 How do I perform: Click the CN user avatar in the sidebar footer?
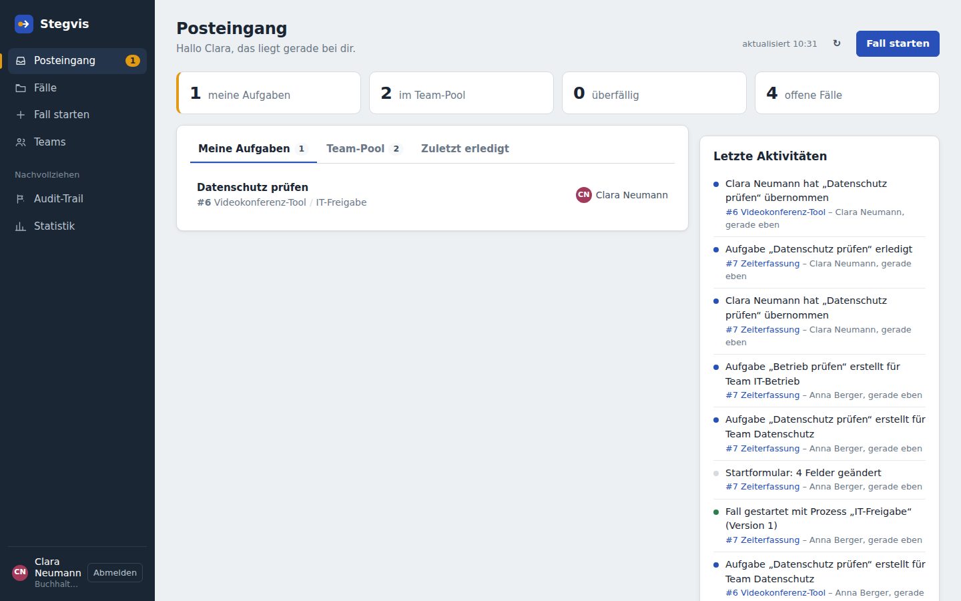[20, 572]
